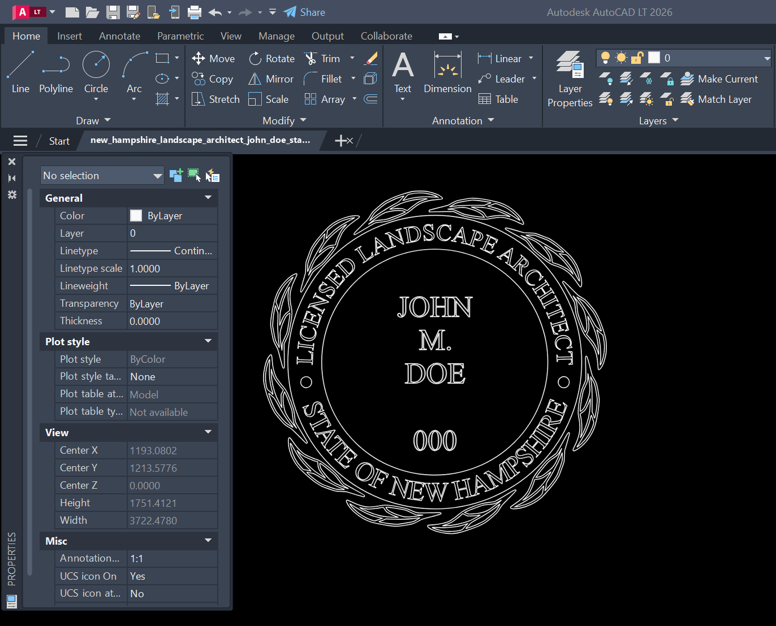Image resolution: width=776 pixels, height=626 pixels.
Task: Open the layer name dropdown list
Action: pyautogui.click(x=767, y=58)
